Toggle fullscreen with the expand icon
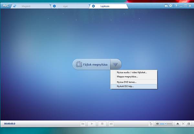 click(183, 124)
